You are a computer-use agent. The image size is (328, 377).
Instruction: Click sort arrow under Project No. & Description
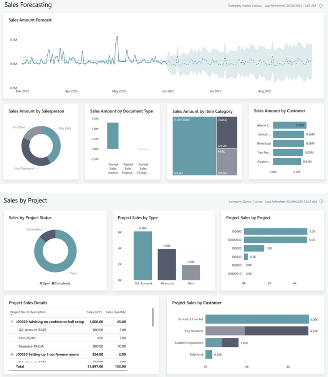point(11,315)
